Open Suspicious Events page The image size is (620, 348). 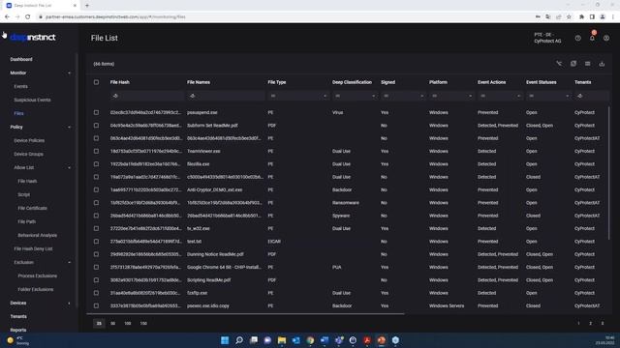tap(32, 100)
